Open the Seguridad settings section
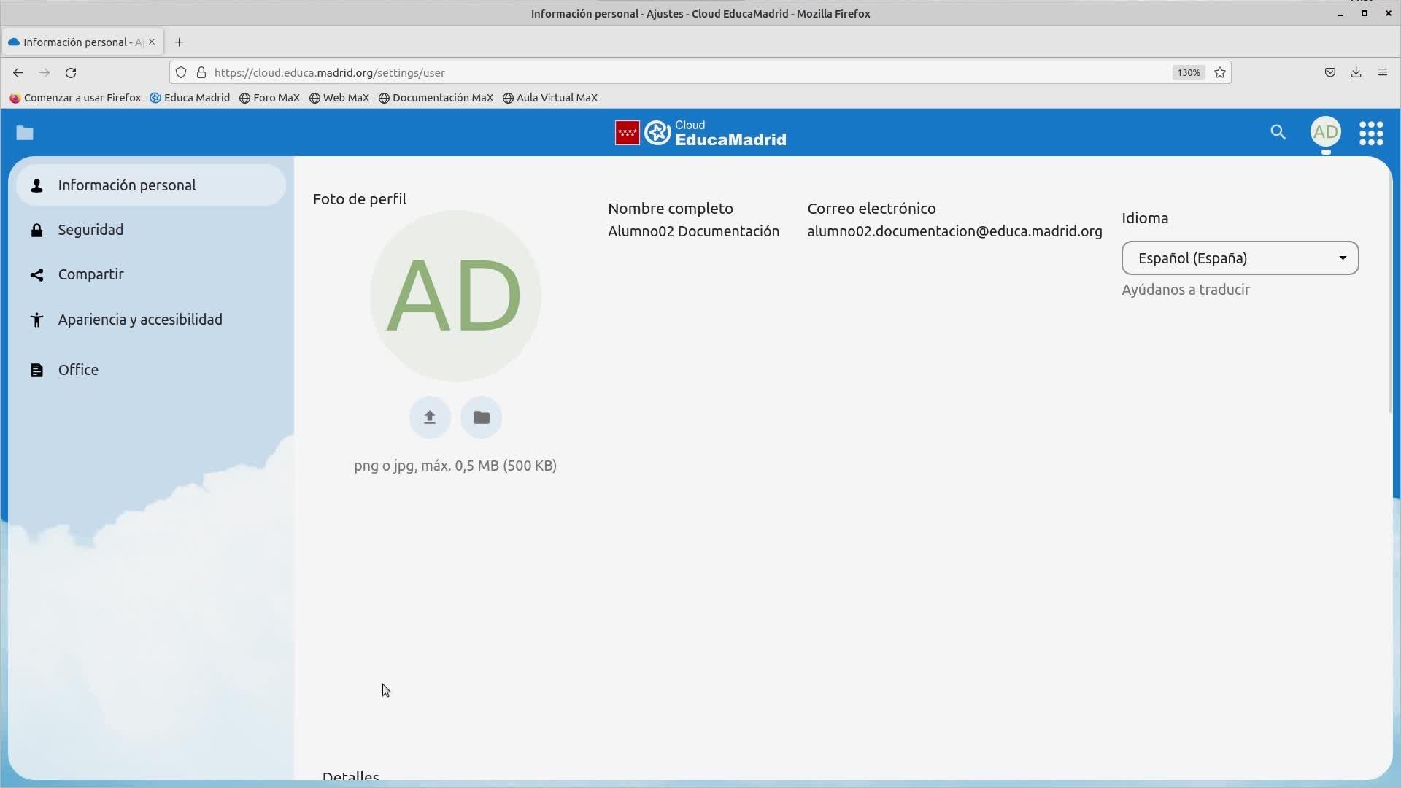This screenshot has width=1401, height=788. click(x=90, y=230)
